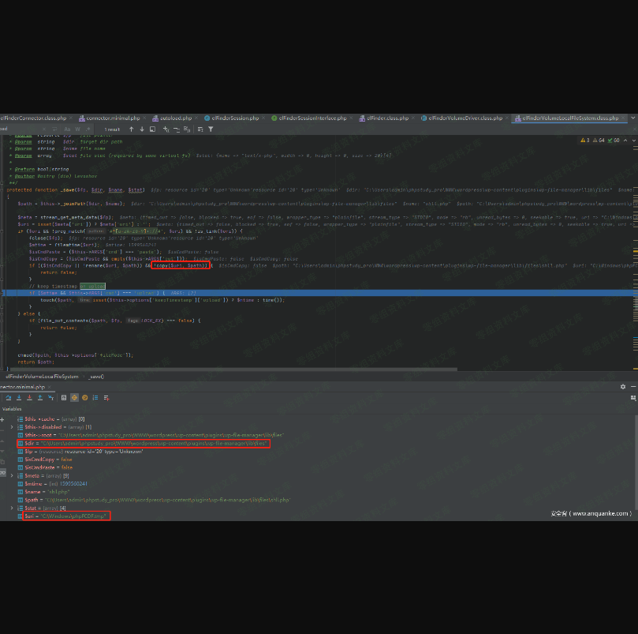
Task: Toggle the Match Case search option
Action: point(67,129)
